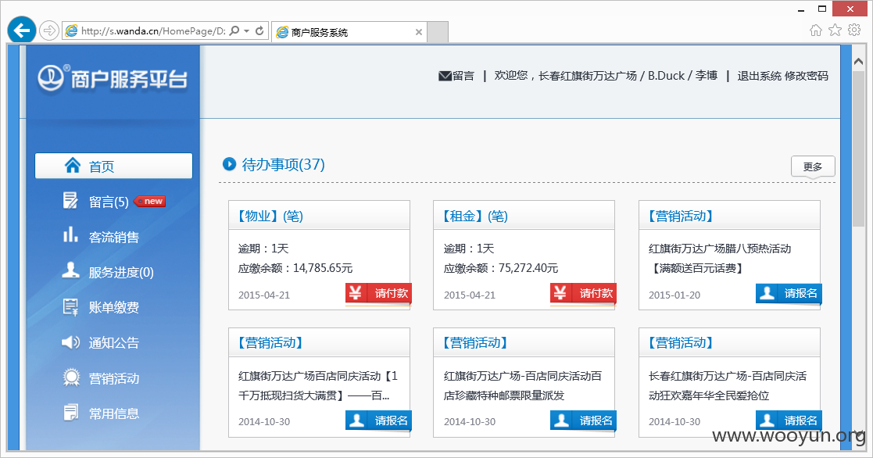This screenshot has width=873, height=458.
Task: Click the 待办事项(37) heading
Action: (x=284, y=165)
